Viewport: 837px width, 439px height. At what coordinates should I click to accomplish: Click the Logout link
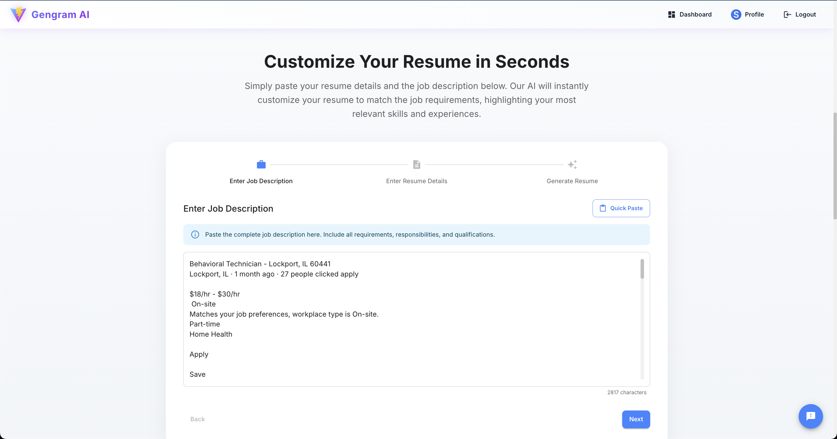805,15
